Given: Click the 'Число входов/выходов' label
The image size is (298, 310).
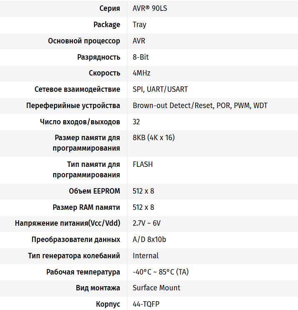Looking at the screenshot, I should point(80,122).
